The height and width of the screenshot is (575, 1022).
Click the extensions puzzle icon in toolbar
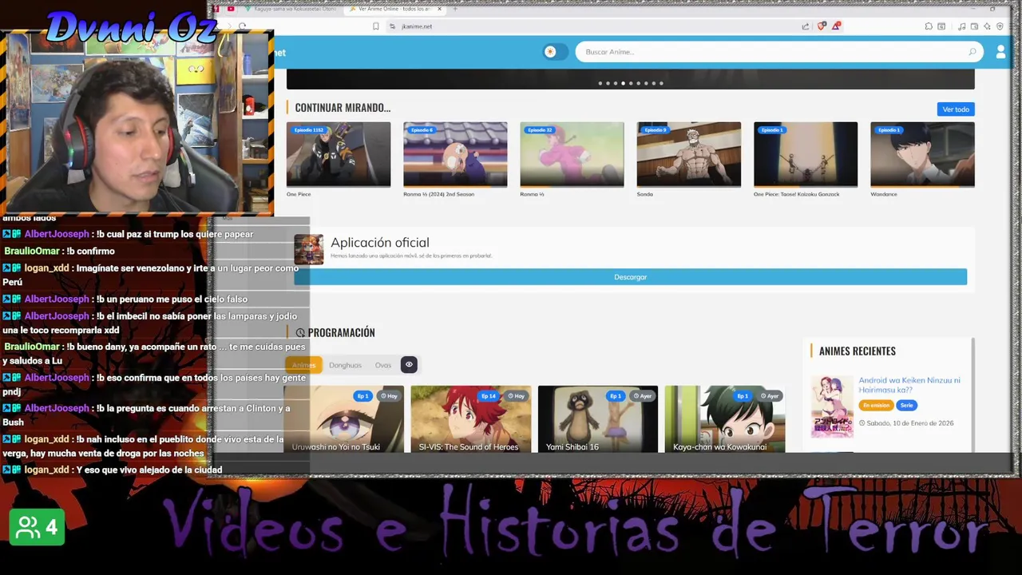tap(929, 26)
